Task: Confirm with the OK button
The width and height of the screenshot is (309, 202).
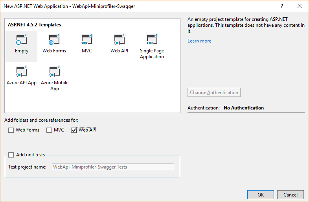Action: click(261, 195)
